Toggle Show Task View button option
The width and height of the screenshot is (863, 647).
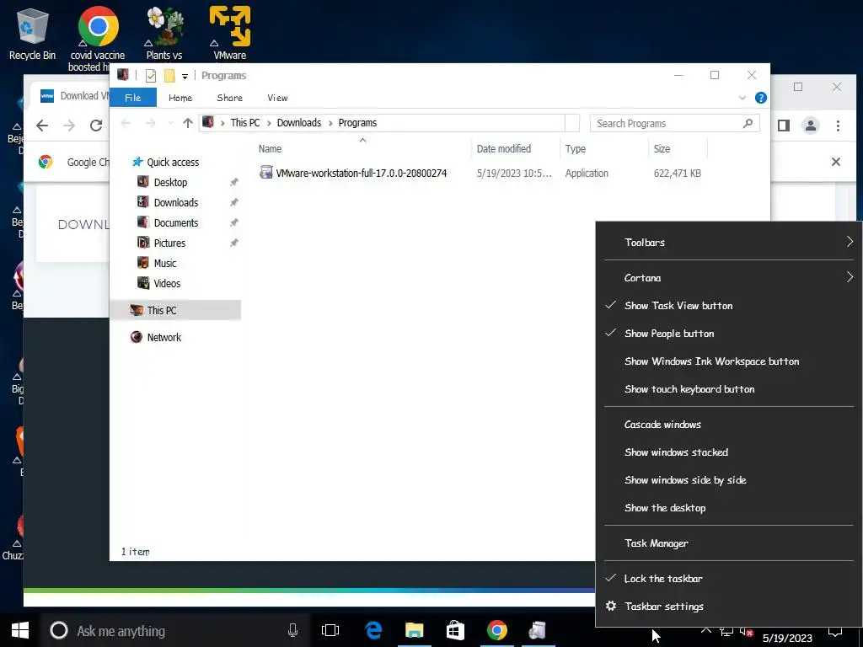tap(729, 306)
